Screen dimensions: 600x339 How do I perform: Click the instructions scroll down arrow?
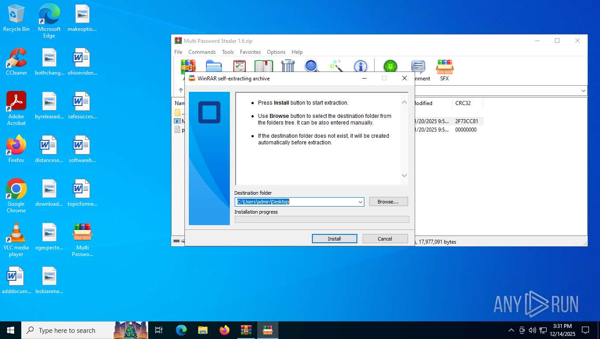coord(404,175)
